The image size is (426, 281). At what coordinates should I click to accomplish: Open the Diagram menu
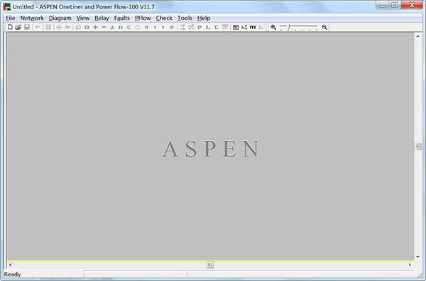[60, 18]
